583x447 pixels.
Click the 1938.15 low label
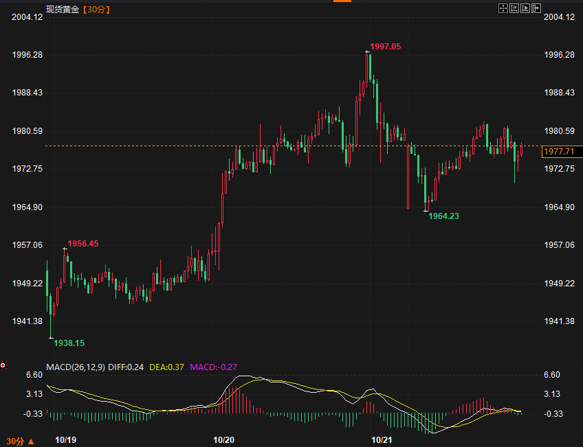coord(69,343)
